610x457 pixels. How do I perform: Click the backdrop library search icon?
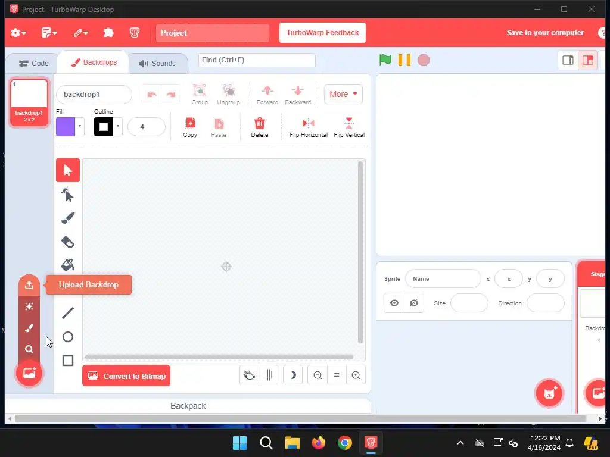29,349
